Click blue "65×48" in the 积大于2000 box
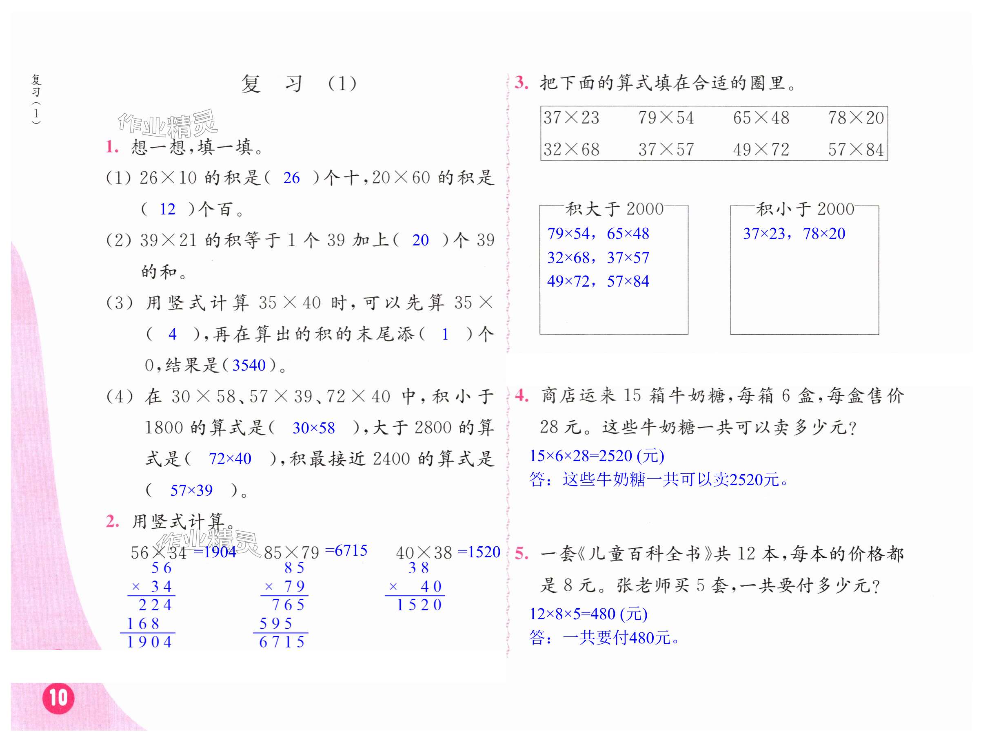The height and width of the screenshot is (742, 983). click(x=628, y=234)
